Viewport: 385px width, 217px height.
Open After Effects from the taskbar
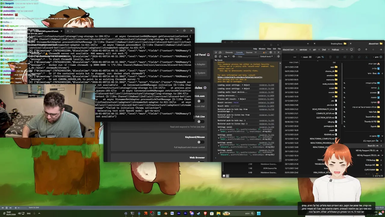tap(179, 213)
